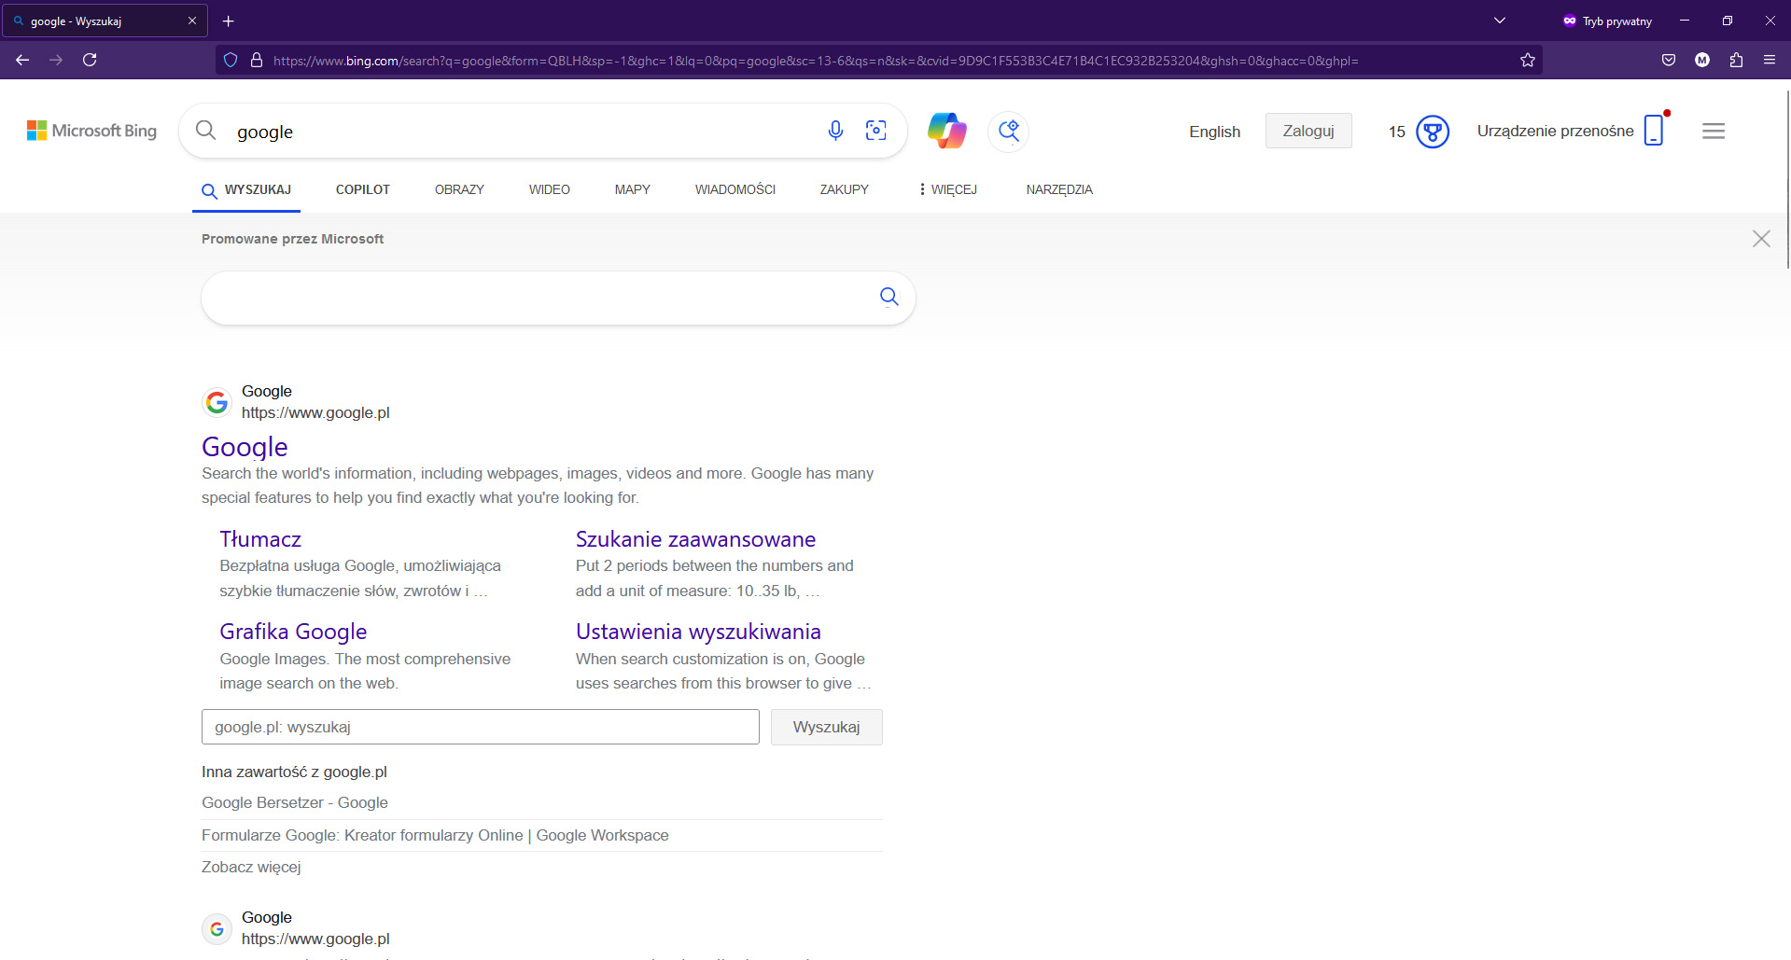The width and height of the screenshot is (1791, 960).
Task: Open a new browser tab
Action: click(x=229, y=21)
